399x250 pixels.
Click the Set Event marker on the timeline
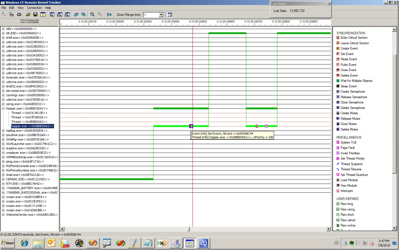[x=191, y=126]
